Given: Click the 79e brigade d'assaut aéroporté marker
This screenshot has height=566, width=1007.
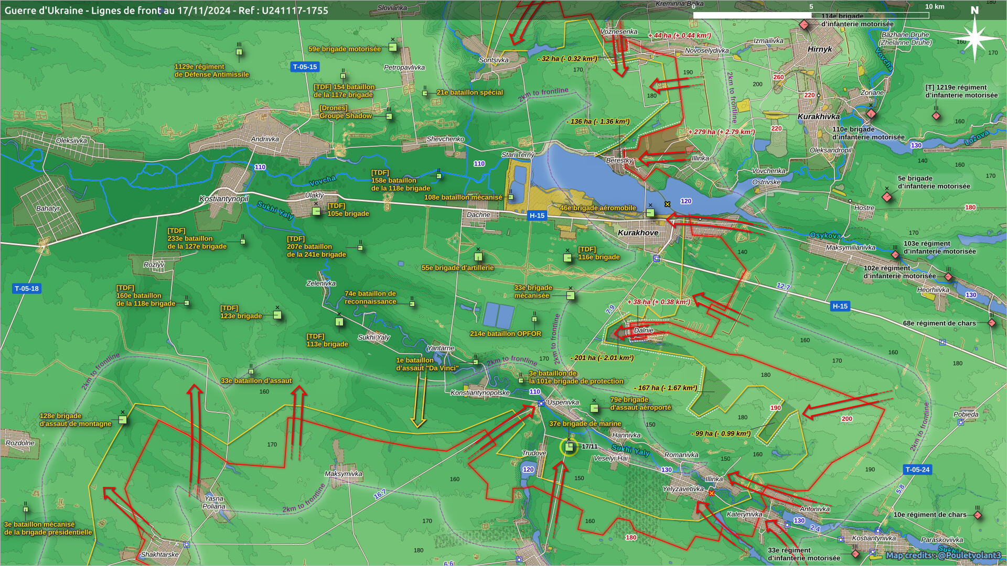Looking at the screenshot, I should click(594, 408).
